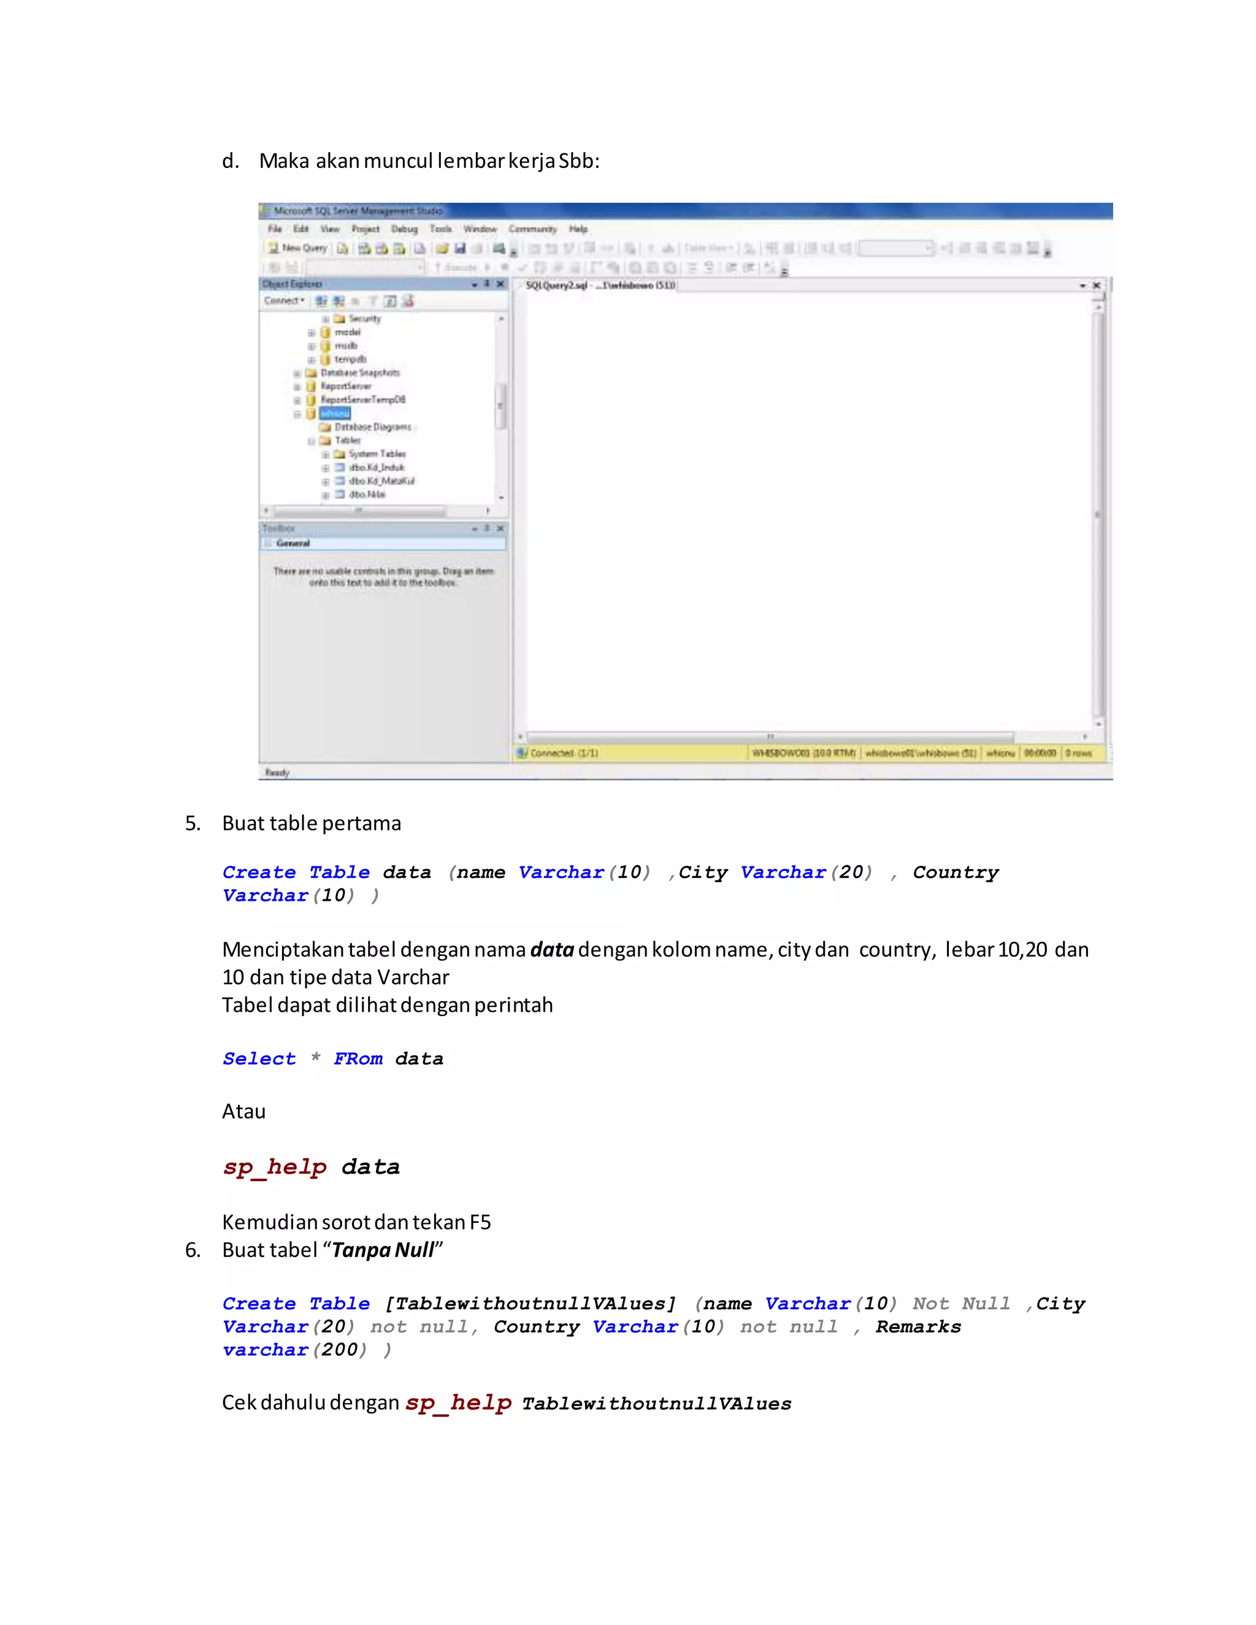The image size is (1256, 1625).
Task: Click the Refresh icon in Object Explorer toolbar
Action: coord(390,300)
